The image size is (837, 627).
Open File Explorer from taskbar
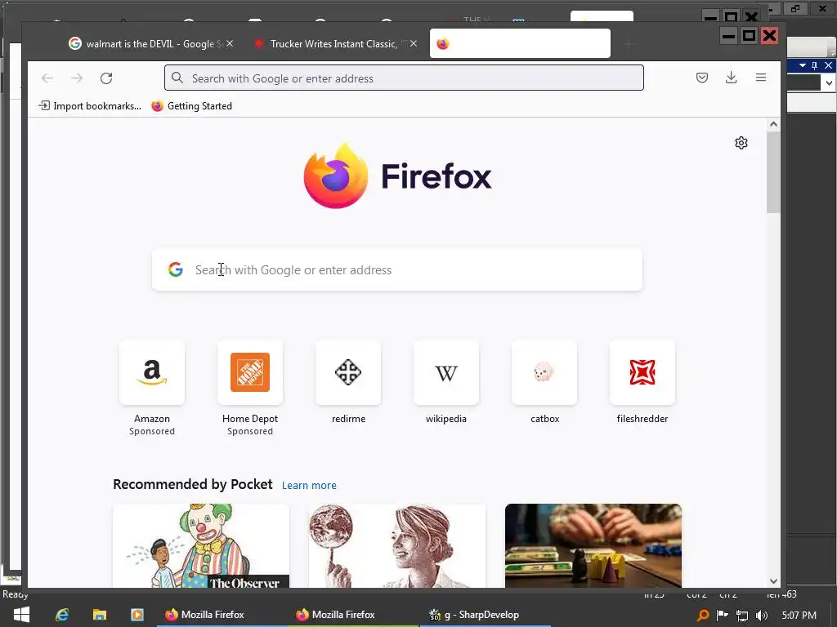(99, 615)
